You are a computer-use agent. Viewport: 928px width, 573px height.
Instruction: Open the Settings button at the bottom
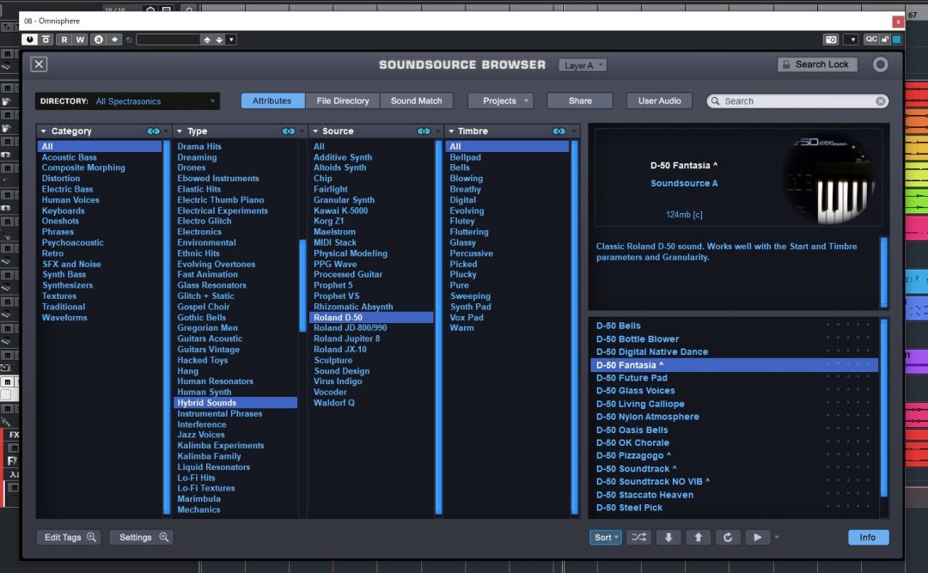click(x=142, y=538)
